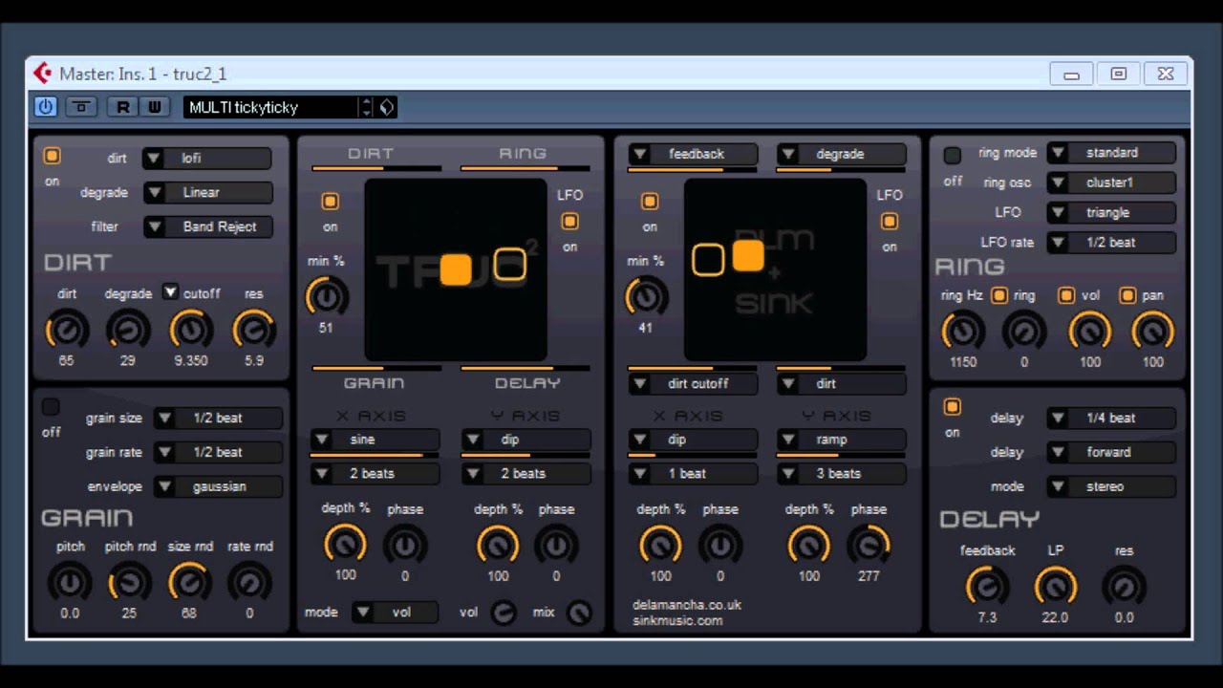Click the outlined square in left XY pad
The height and width of the screenshot is (688, 1223).
tap(510, 264)
